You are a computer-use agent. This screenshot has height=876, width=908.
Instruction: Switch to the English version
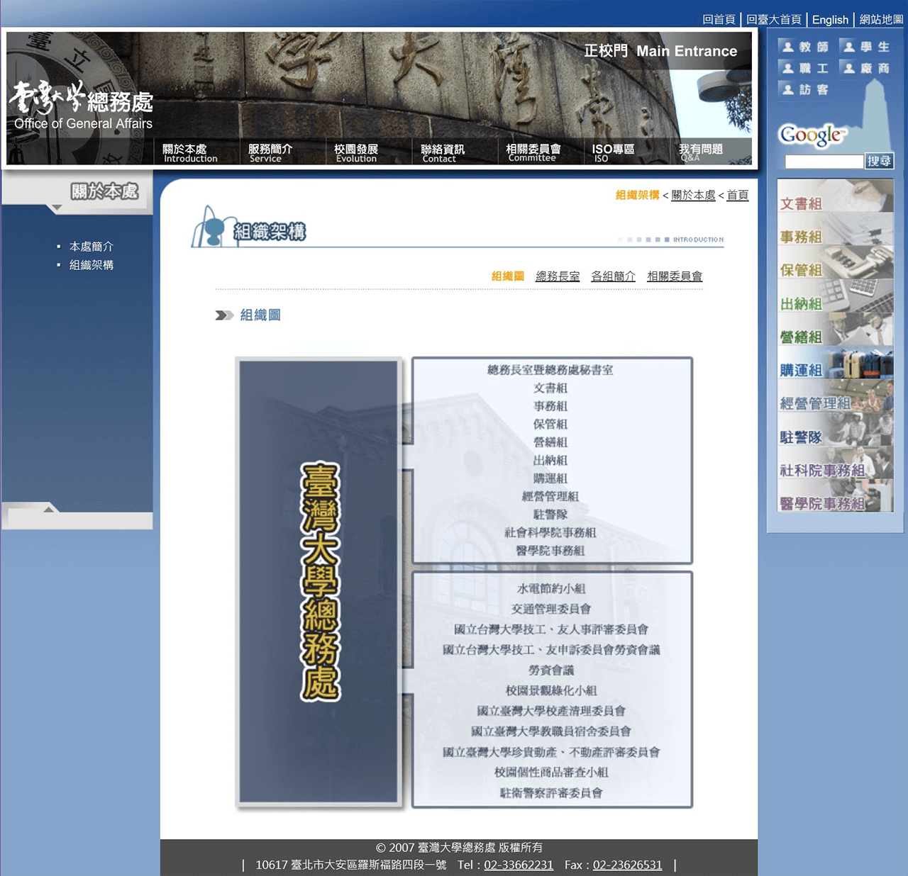click(830, 20)
